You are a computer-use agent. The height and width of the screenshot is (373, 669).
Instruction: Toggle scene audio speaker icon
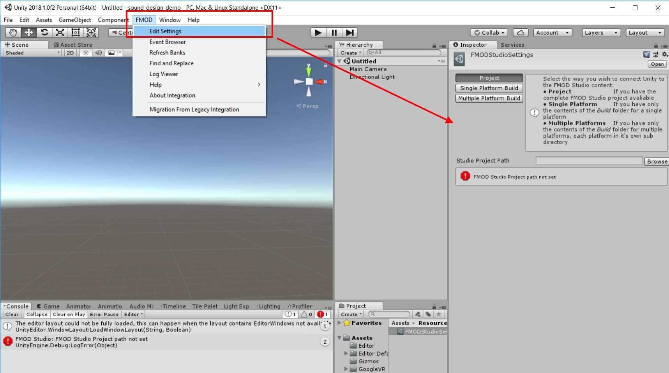pyautogui.click(x=98, y=53)
